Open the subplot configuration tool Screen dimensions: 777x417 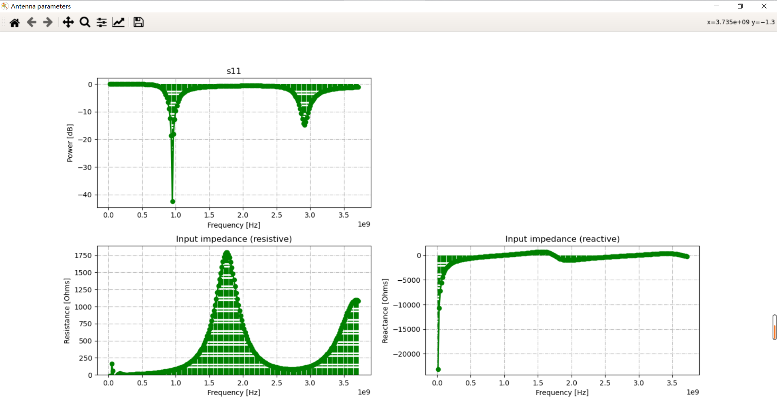[x=101, y=22]
